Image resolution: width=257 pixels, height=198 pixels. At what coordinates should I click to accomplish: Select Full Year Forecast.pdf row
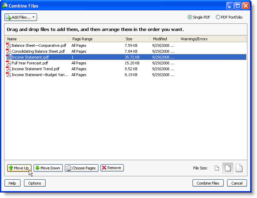(x=126, y=63)
